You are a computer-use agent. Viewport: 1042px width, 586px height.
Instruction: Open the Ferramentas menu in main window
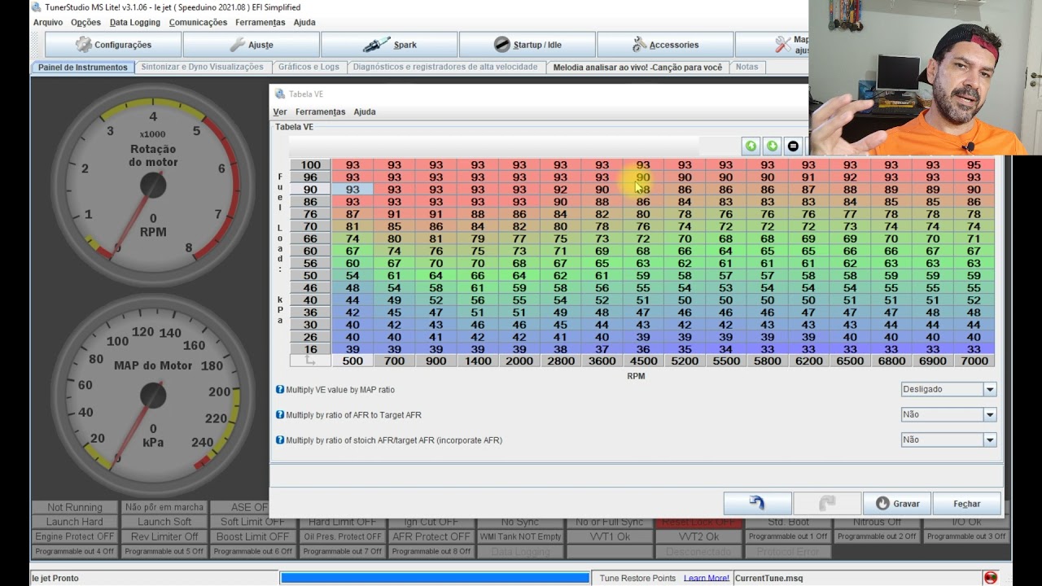point(260,23)
